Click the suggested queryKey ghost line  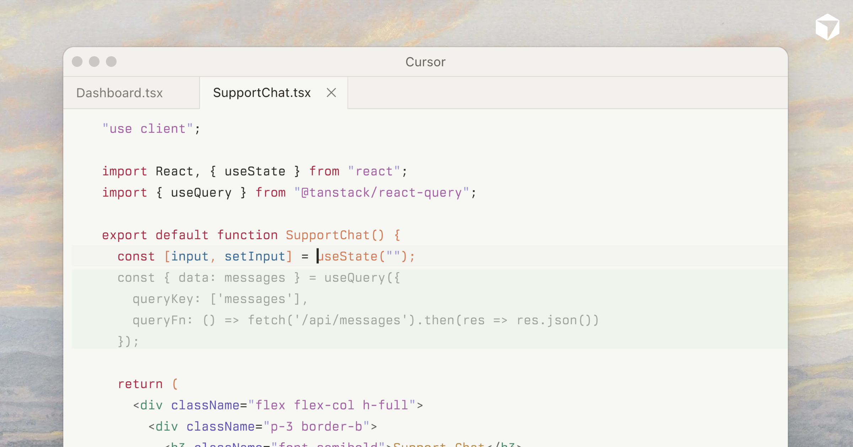tap(220, 299)
